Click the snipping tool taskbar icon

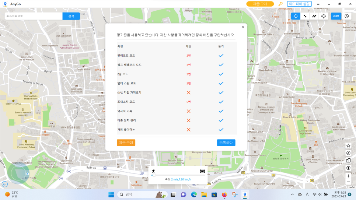[x=234, y=194]
